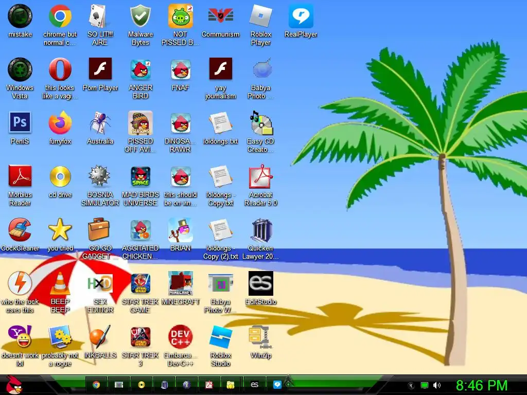Launch Acrobat Reader 5.0 shortcut

[260, 176]
